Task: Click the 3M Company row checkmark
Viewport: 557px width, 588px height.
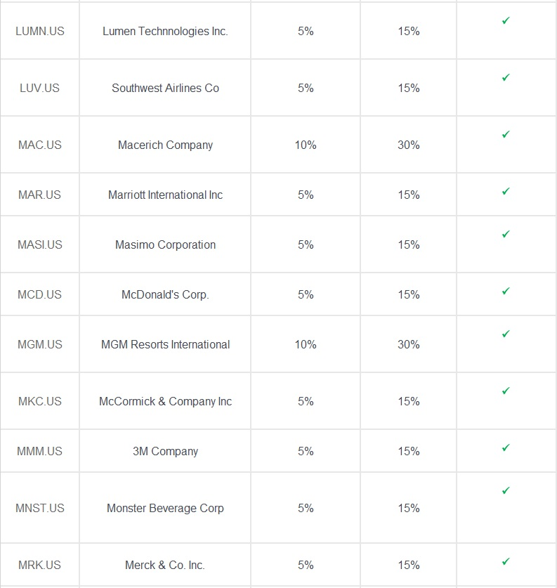Action: [506, 448]
